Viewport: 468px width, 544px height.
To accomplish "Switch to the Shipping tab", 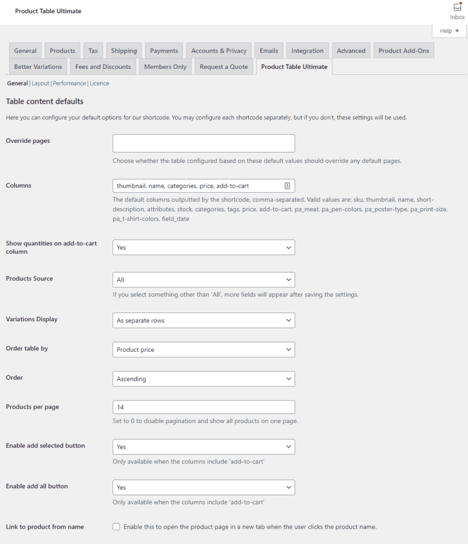I will coord(124,50).
